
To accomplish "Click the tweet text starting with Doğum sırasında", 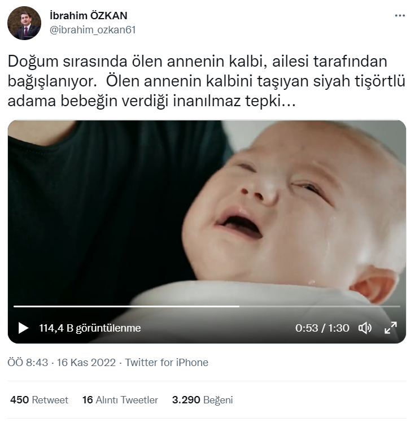I will pos(206,81).
